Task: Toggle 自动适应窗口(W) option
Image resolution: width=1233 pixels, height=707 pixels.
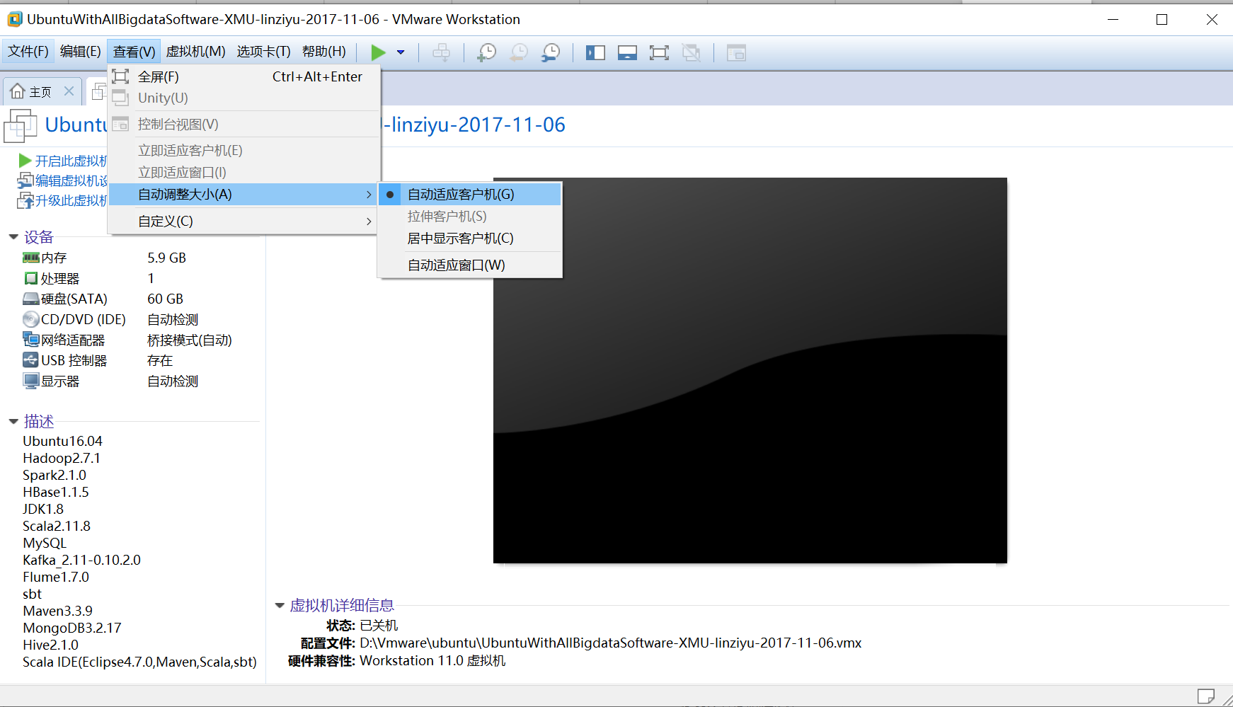Action: (x=470, y=265)
